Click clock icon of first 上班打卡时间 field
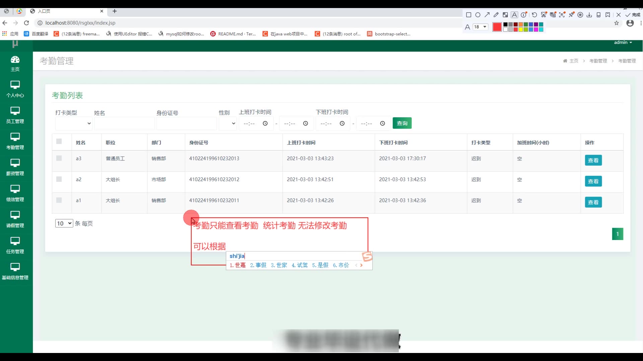This screenshot has width=643, height=361. click(265, 123)
